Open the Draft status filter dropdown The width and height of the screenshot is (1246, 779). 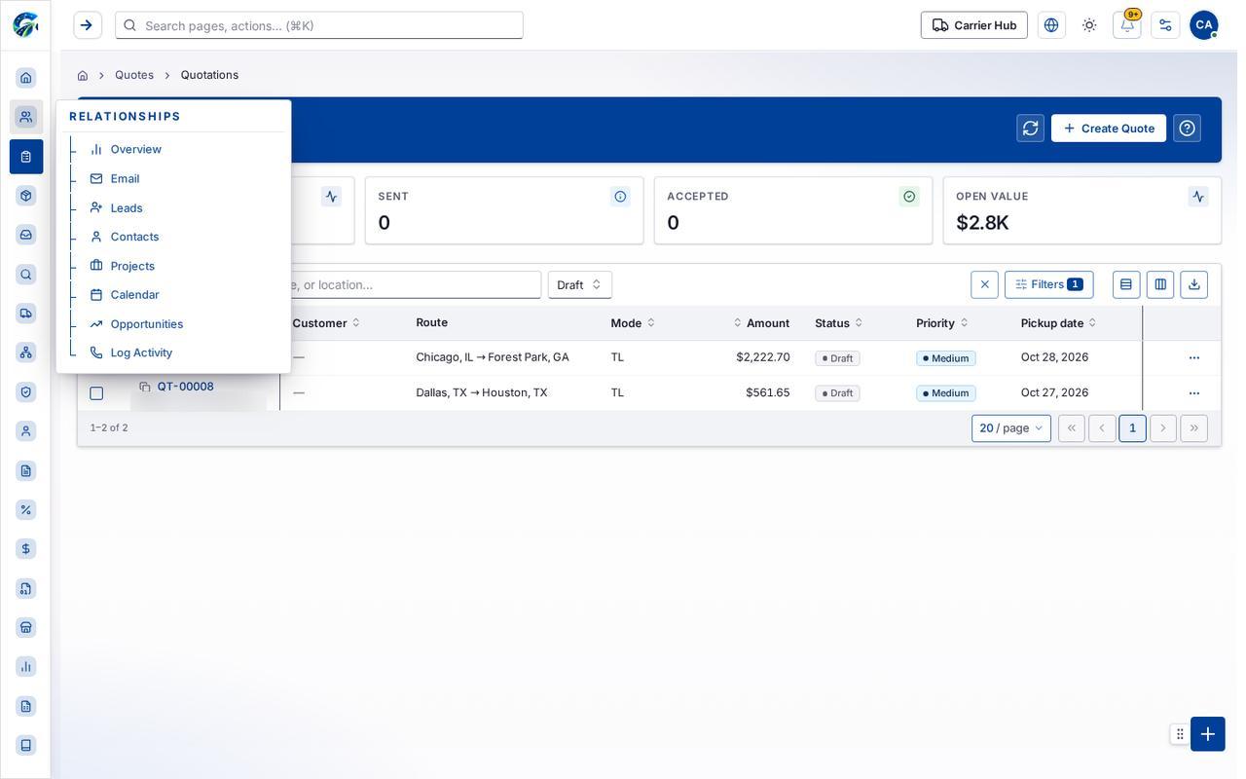tap(580, 284)
